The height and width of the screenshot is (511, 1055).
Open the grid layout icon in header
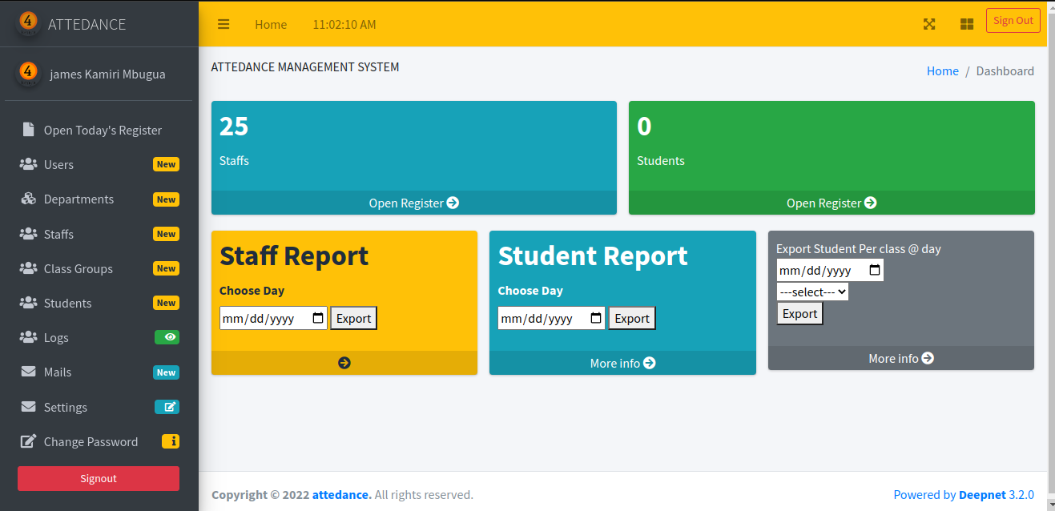coord(967,24)
